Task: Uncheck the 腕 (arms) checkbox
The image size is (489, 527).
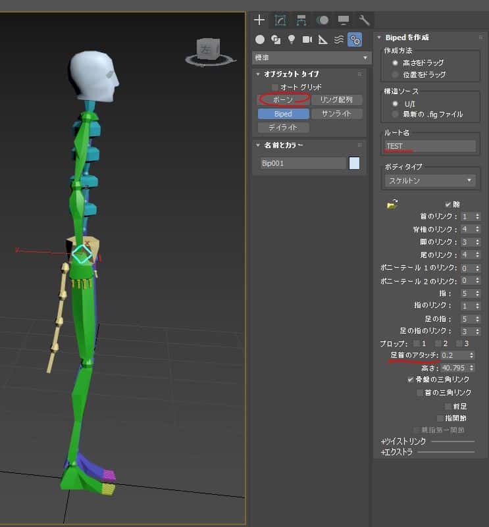Action: point(448,205)
